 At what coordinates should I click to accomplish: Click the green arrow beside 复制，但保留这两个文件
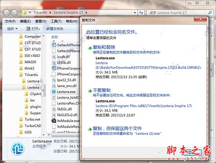click(90, 129)
